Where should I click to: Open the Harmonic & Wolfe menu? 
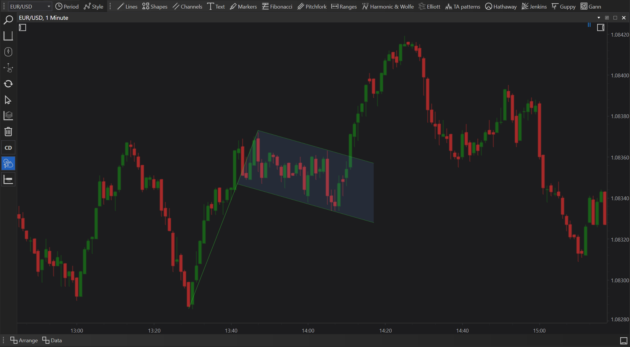[x=388, y=6]
